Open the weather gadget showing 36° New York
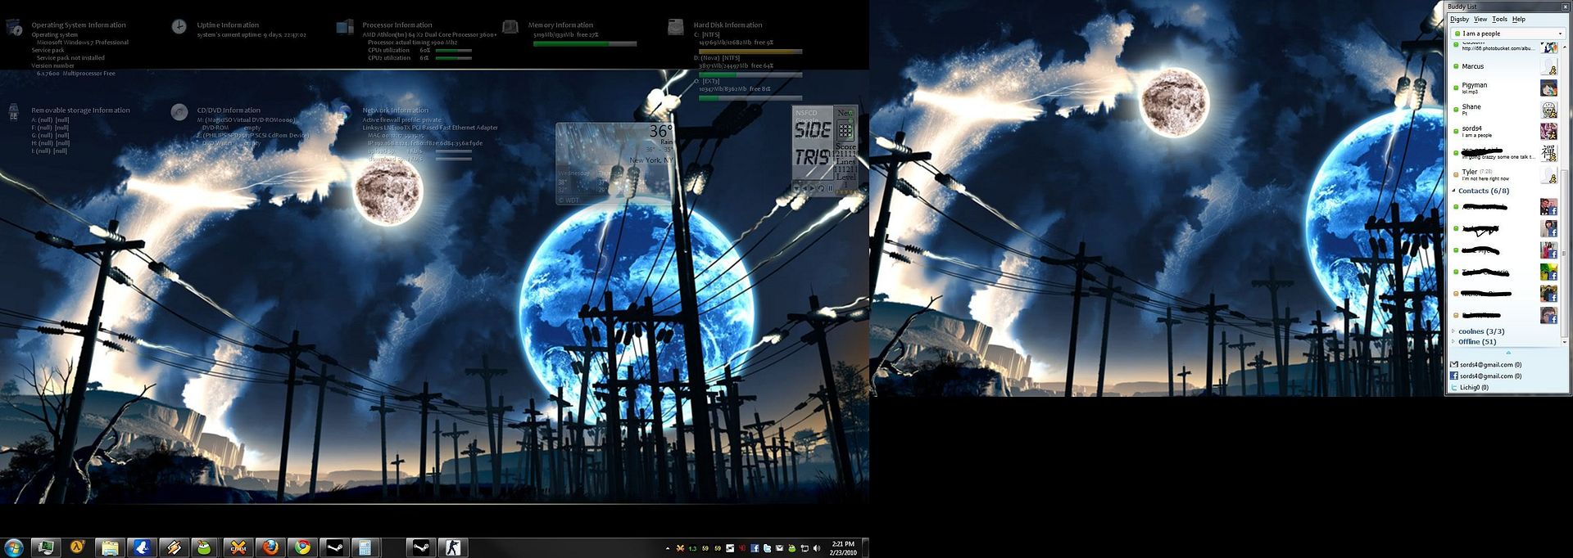1573x558 pixels. (x=615, y=164)
